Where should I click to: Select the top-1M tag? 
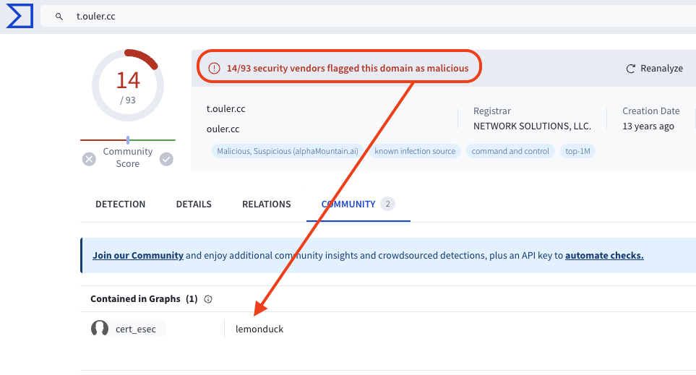click(x=577, y=151)
